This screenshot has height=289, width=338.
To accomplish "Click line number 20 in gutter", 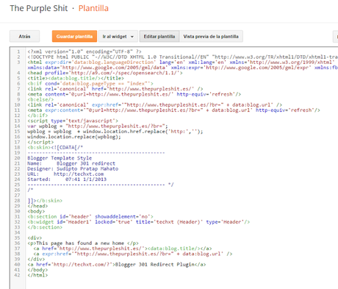I will click(x=17, y=158).
